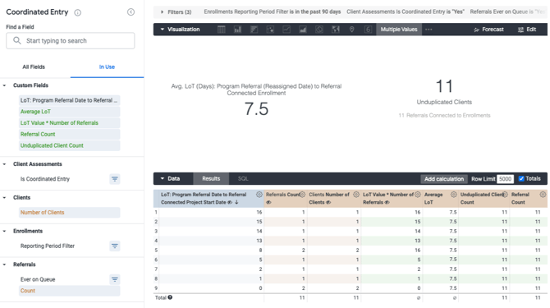Select the Single Value visualization icon

(368, 30)
